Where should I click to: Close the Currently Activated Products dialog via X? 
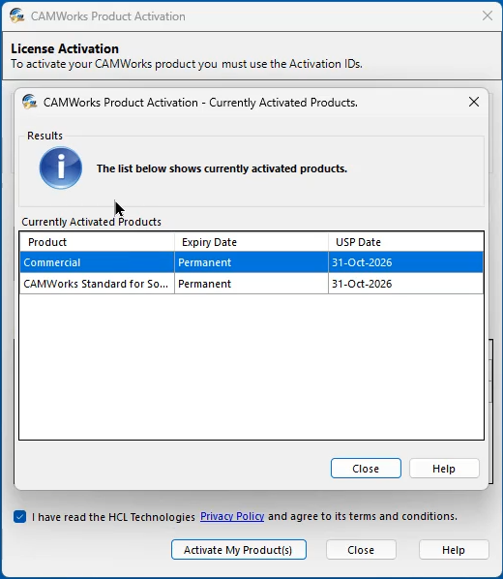[474, 102]
